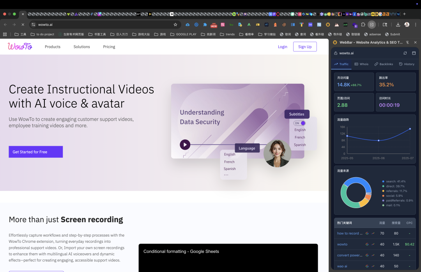Image resolution: width=421 pixels, height=272 pixels.
Task: Toggle the Subtitles ON switch
Action: pyautogui.click(x=299, y=123)
